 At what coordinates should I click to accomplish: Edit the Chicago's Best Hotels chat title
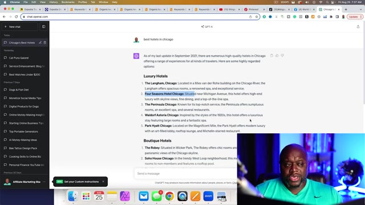[x=40, y=43]
